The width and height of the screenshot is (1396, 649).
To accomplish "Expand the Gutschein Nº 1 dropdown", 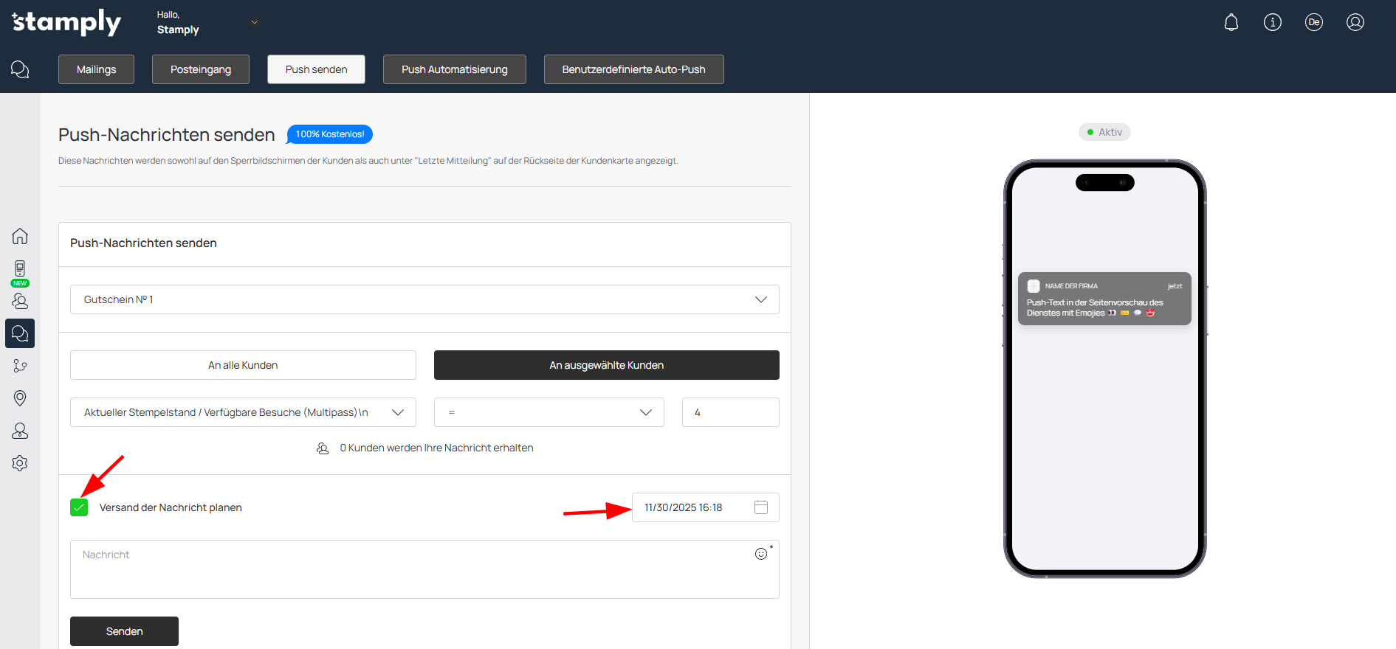I will [x=424, y=299].
